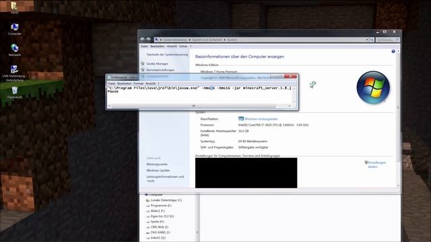Click the System window search field
431x242 pixels.
pos(387,40)
